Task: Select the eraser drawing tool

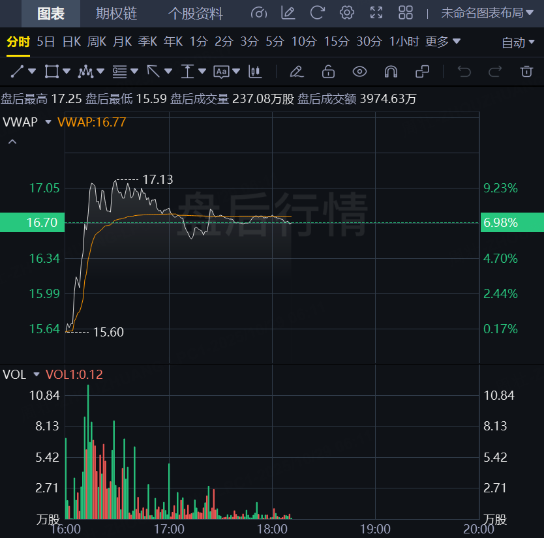Action: [x=297, y=71]
